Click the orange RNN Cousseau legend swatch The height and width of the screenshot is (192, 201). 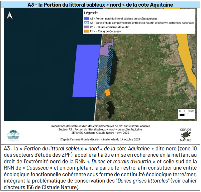(87, 31)
